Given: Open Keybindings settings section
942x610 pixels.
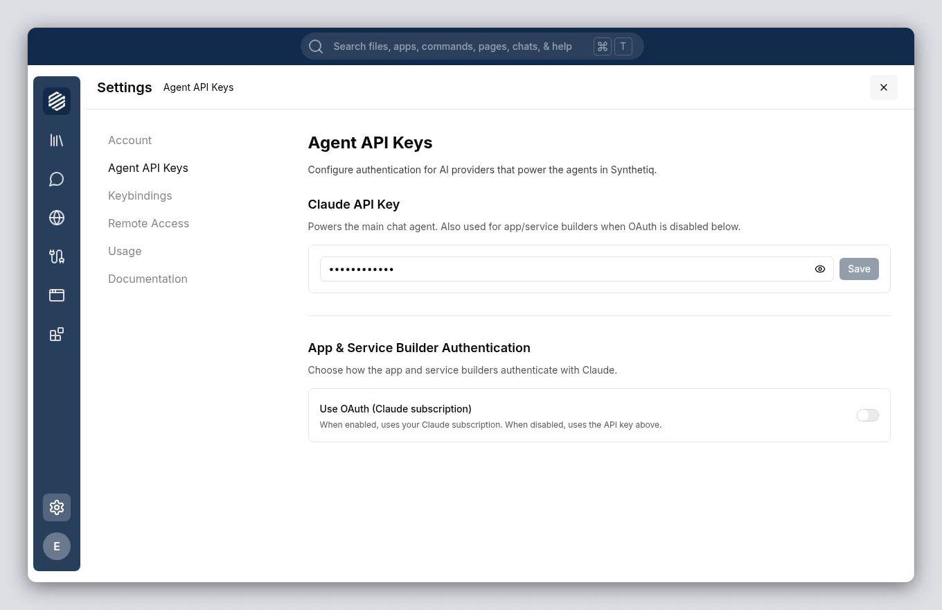Looking at the screenshot, I should 140,195.
